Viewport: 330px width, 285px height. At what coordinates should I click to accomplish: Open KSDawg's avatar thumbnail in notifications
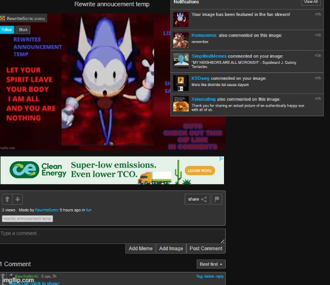pos(181,83)
